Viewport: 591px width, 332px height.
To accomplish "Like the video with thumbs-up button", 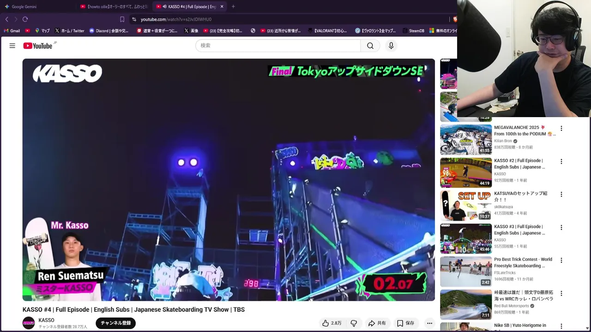I will click(332, 323).
